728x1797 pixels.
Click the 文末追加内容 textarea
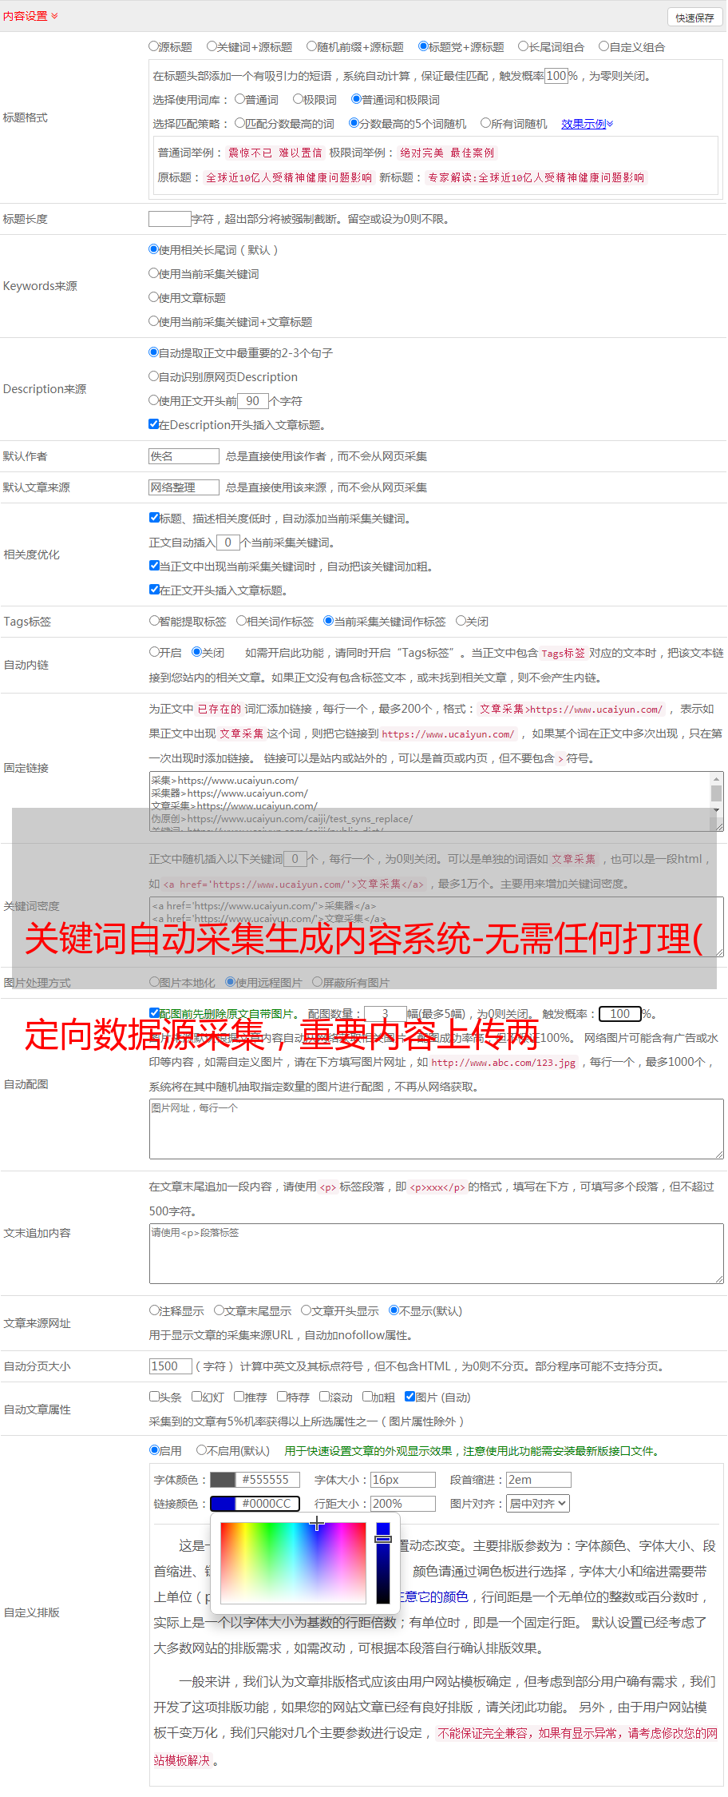pyautogui.click(x=437, y=1254)
